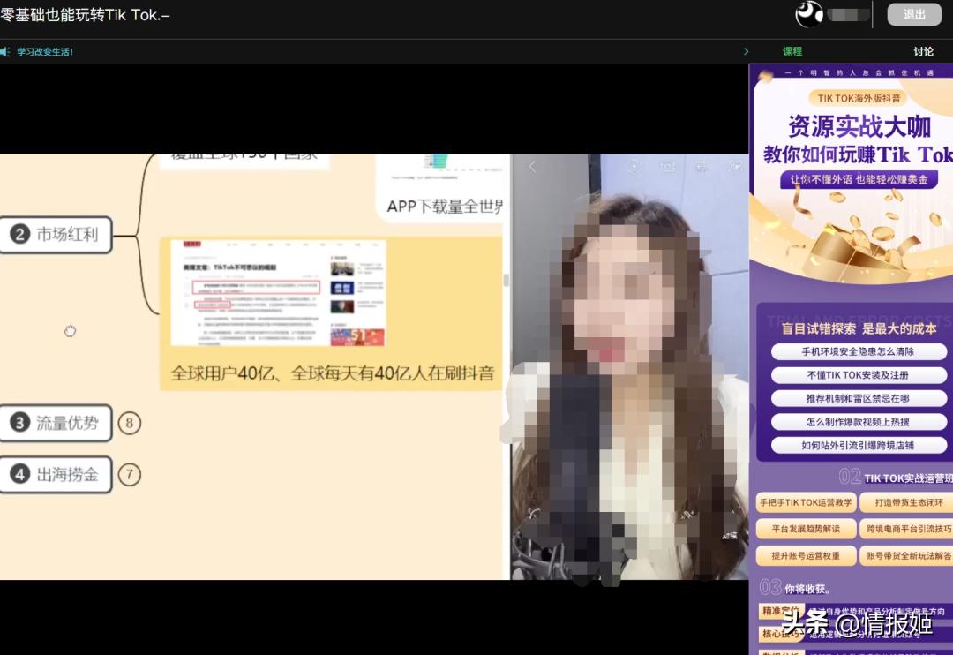953x655 pixels.
Task: Switch to the 课程 tab
Action: [x=792, y=51]
